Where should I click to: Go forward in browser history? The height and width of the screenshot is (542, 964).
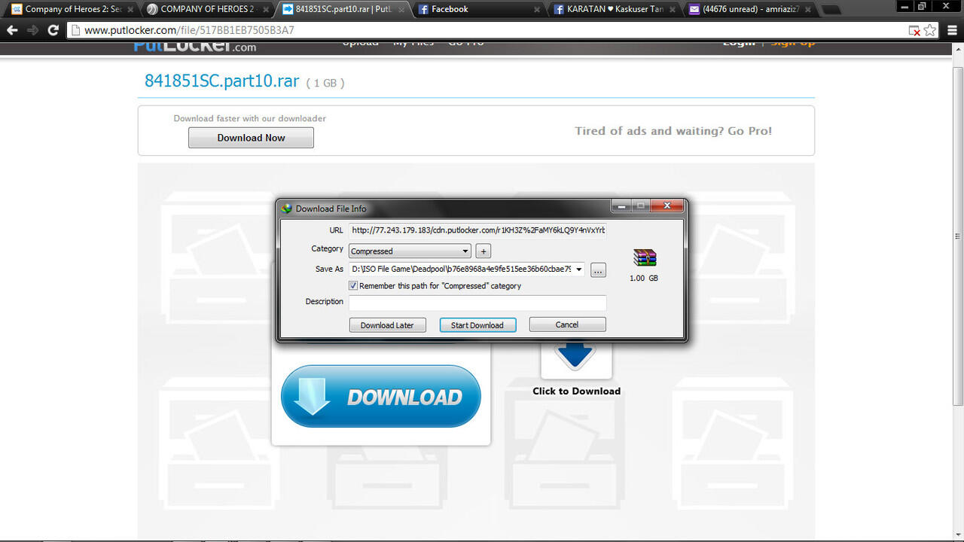(32, 30)
